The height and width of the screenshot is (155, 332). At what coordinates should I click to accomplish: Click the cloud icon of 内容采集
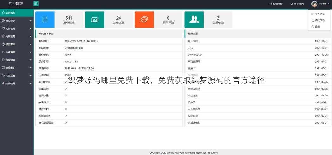click(3, 75)
